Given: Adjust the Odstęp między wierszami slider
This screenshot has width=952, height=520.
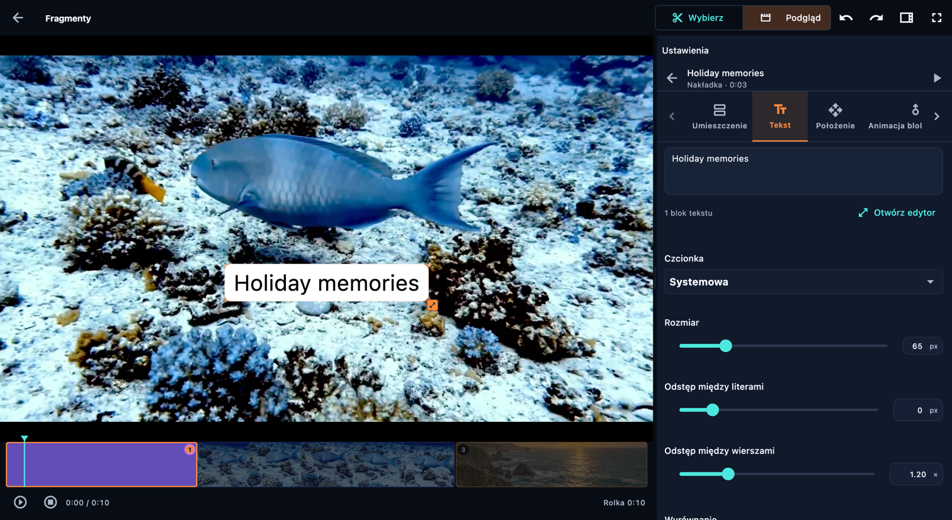Looking at the screenshot, I should coord(728,474).
